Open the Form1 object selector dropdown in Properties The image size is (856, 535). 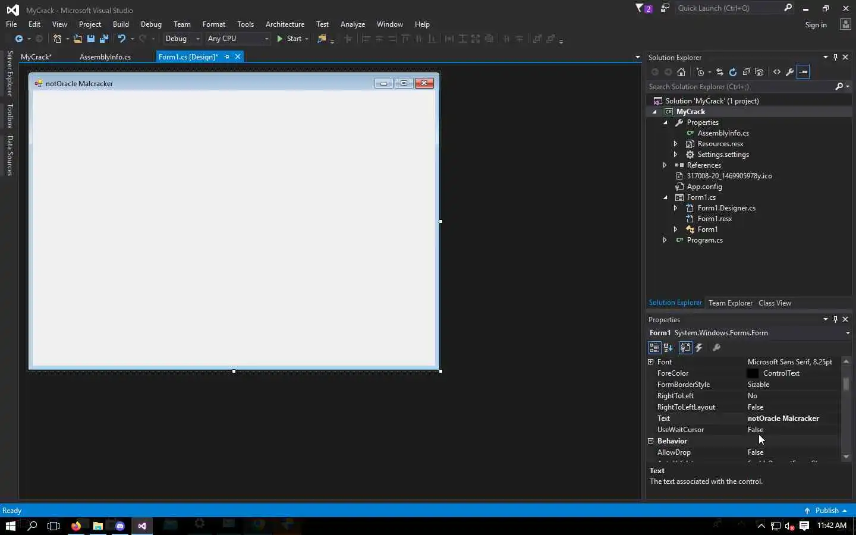point(848,333)
